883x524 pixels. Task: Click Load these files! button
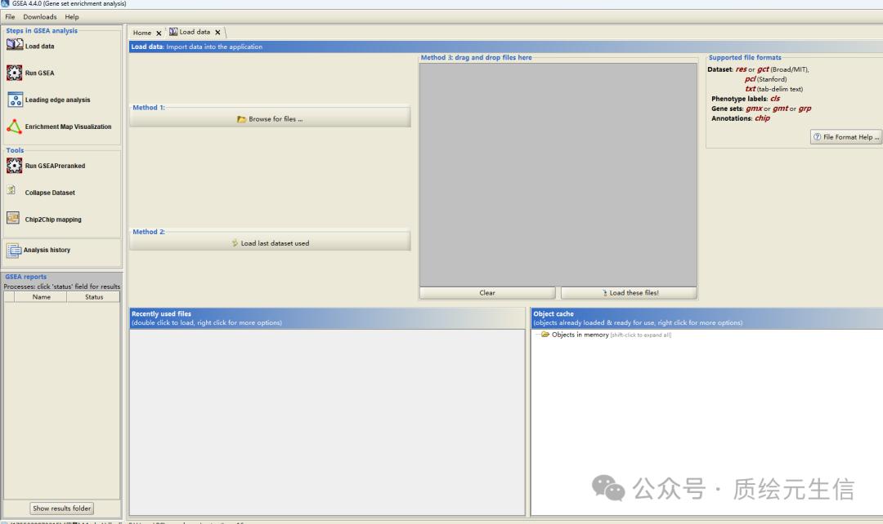click(x=629, y=293)
